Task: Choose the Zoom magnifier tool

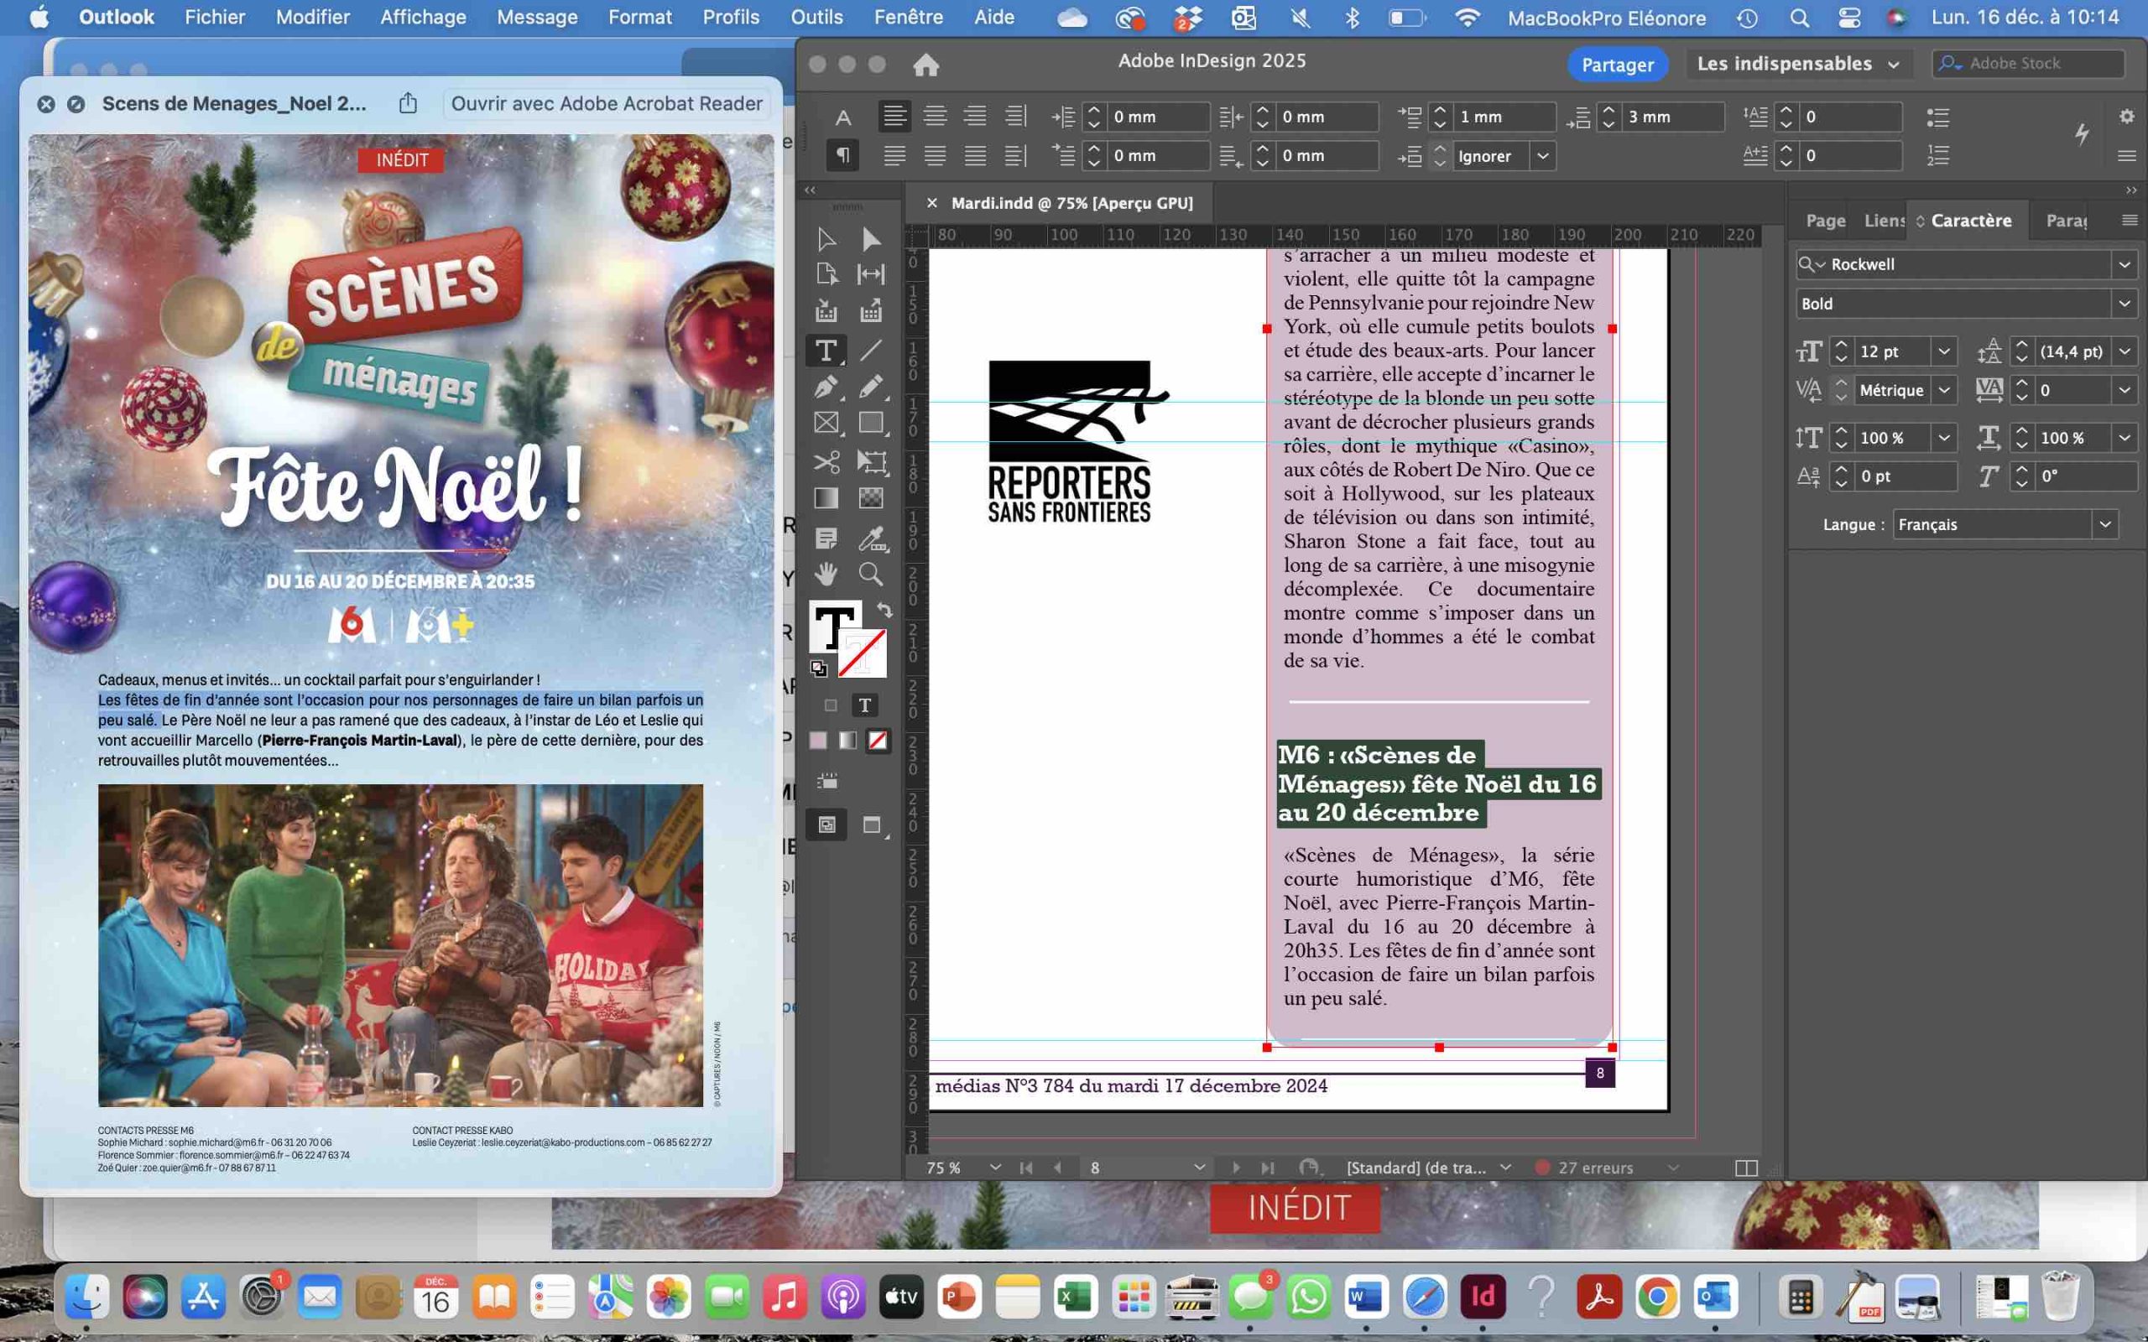Action: tap(871, 575)
